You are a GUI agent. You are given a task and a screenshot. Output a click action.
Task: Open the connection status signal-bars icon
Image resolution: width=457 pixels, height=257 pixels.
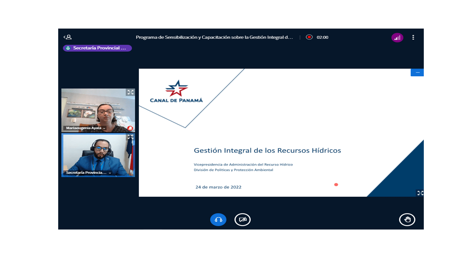[397, 37]
